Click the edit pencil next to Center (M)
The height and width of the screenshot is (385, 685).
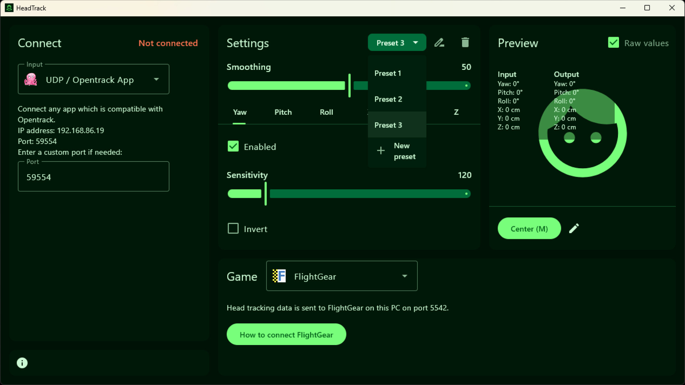click(x=574, y=228)
